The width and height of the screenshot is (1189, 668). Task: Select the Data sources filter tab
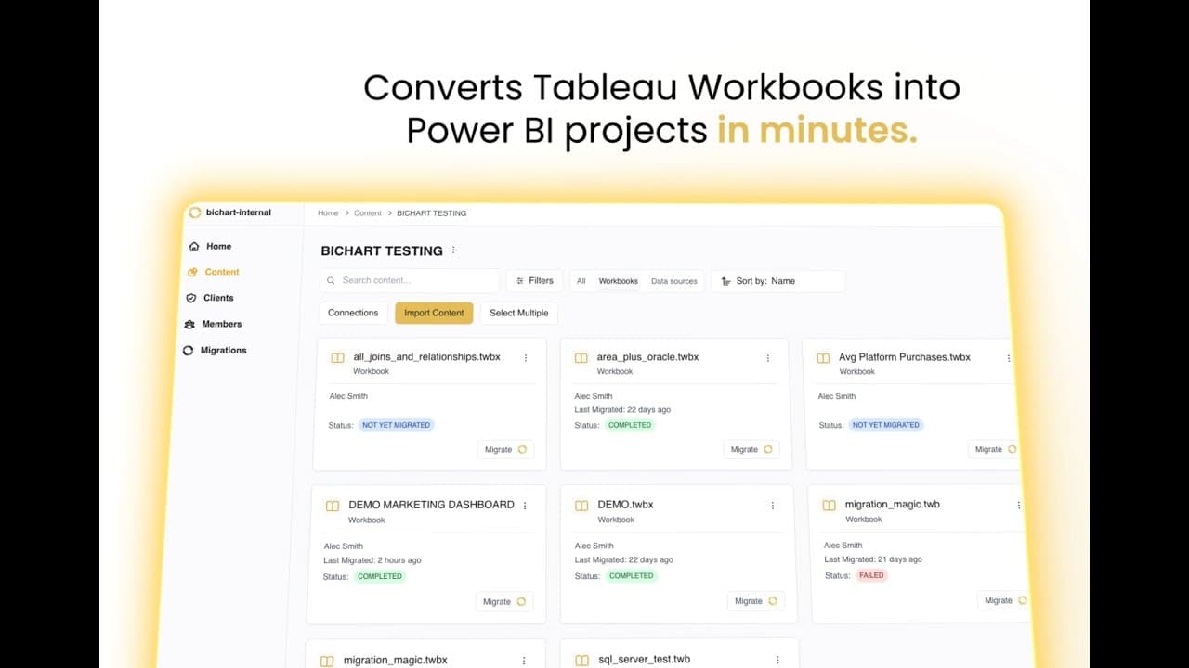(673, 281)
